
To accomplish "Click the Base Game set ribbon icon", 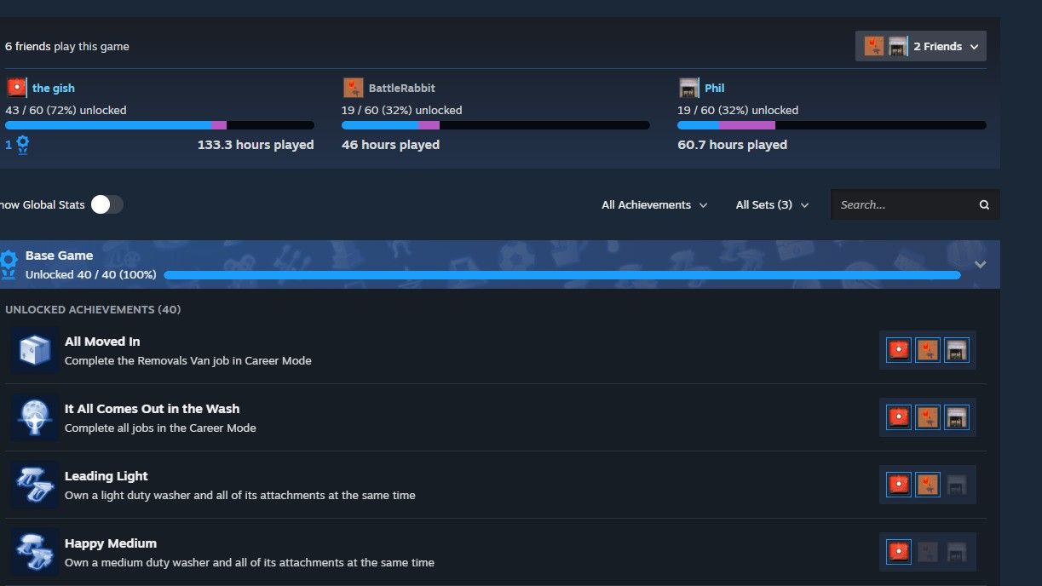I will coord(9,264).
